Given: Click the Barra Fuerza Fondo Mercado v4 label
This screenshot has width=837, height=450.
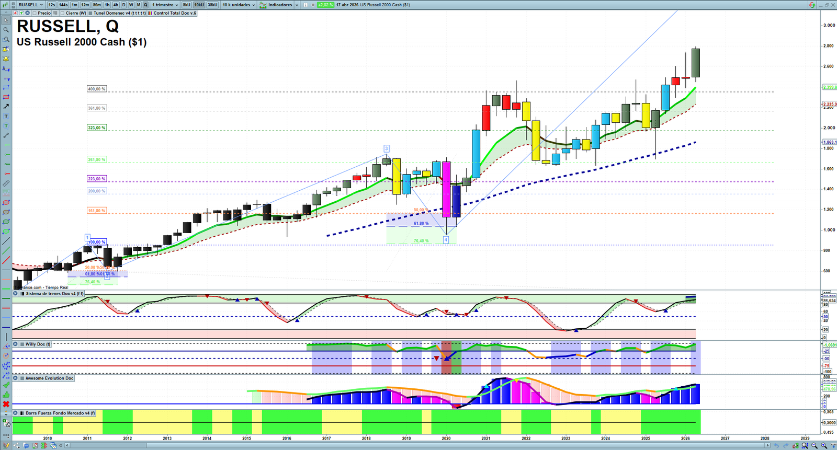Looking at the screenshot, I should click(61, 413).
